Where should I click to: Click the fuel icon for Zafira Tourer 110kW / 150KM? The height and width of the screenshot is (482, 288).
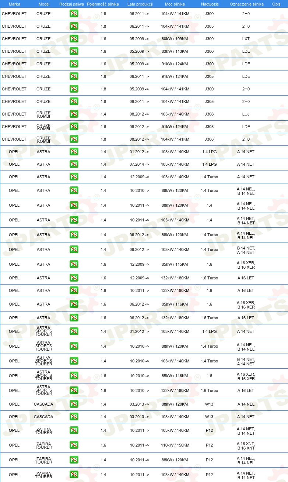click(74, 445)
